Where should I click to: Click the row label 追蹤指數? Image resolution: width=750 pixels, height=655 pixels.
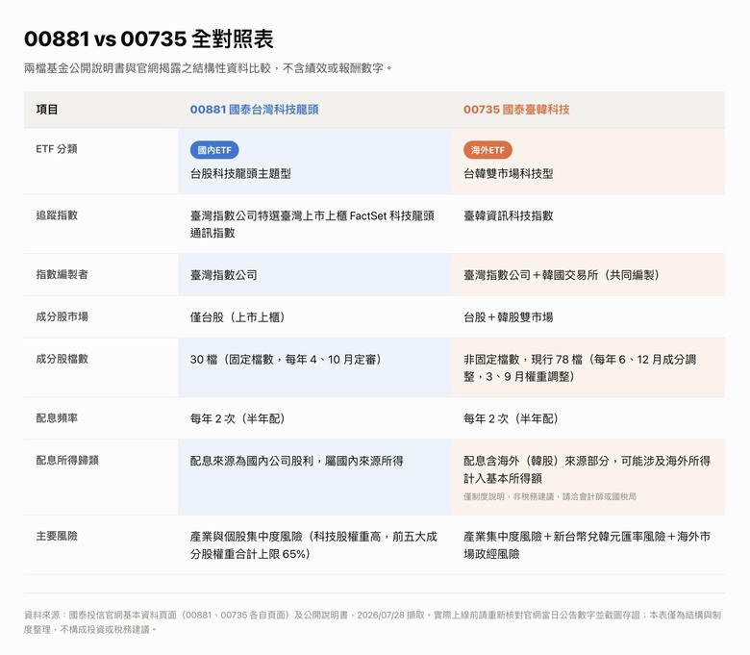[57, 214]
